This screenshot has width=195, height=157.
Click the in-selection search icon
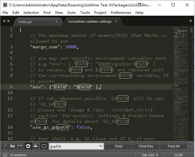click(35, 146)
